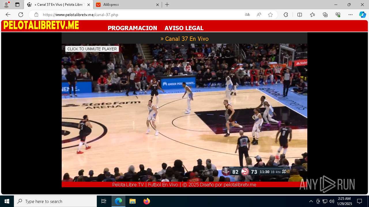Click the footer Pelota Libre TV text
Viewport: 369px width, 207px height.
[x=184, y=185]
